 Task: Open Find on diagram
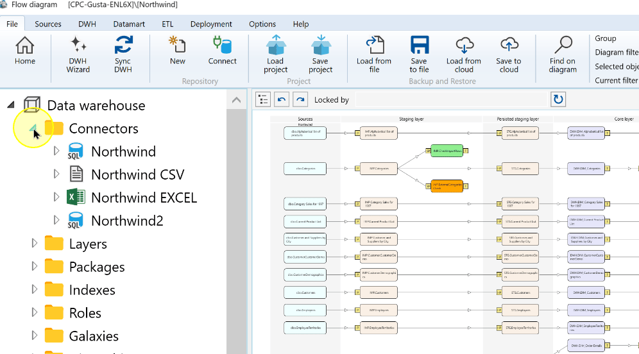click(563, 55)
